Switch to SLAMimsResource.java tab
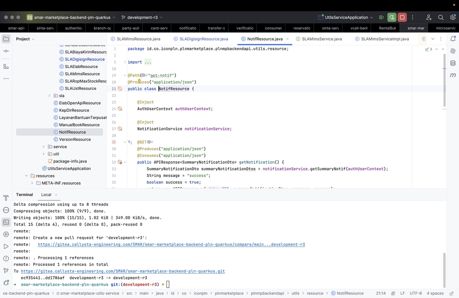This screenshot has height=298, width=459. pos(135,39)
